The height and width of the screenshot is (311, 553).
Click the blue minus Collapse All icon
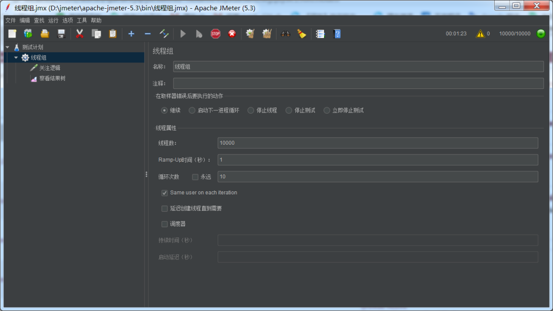(148, 34)
